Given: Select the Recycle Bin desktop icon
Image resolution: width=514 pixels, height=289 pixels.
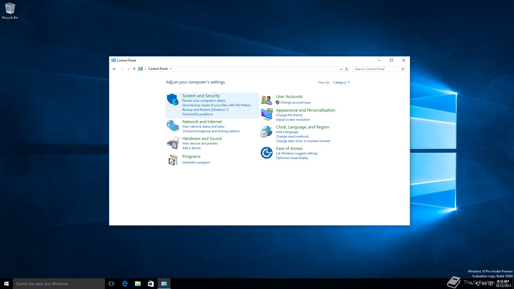Looking at the screenshot, I should pyautogui.click(x=10, y=11).
